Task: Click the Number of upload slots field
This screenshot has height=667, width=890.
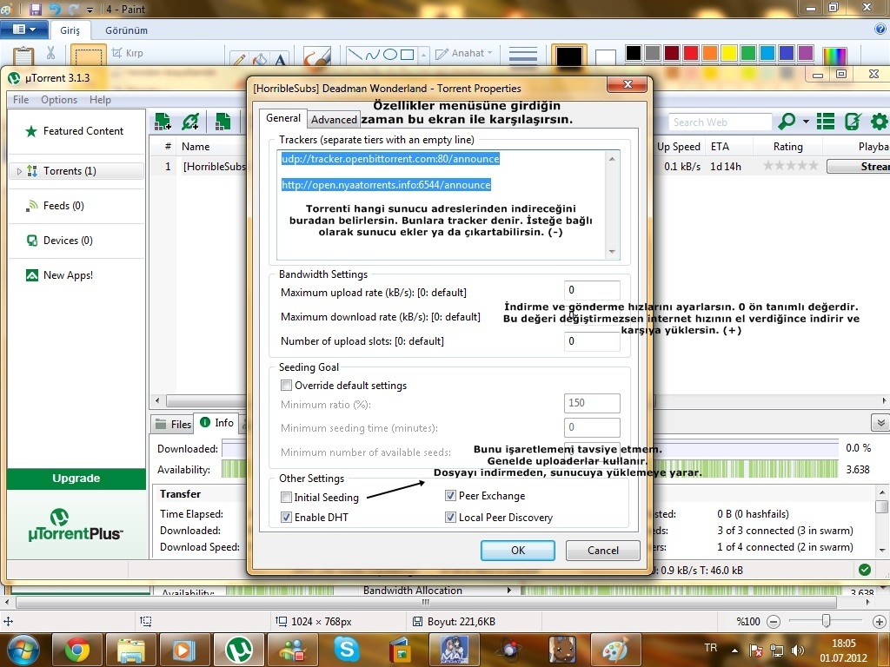Action: pos(591,340)
